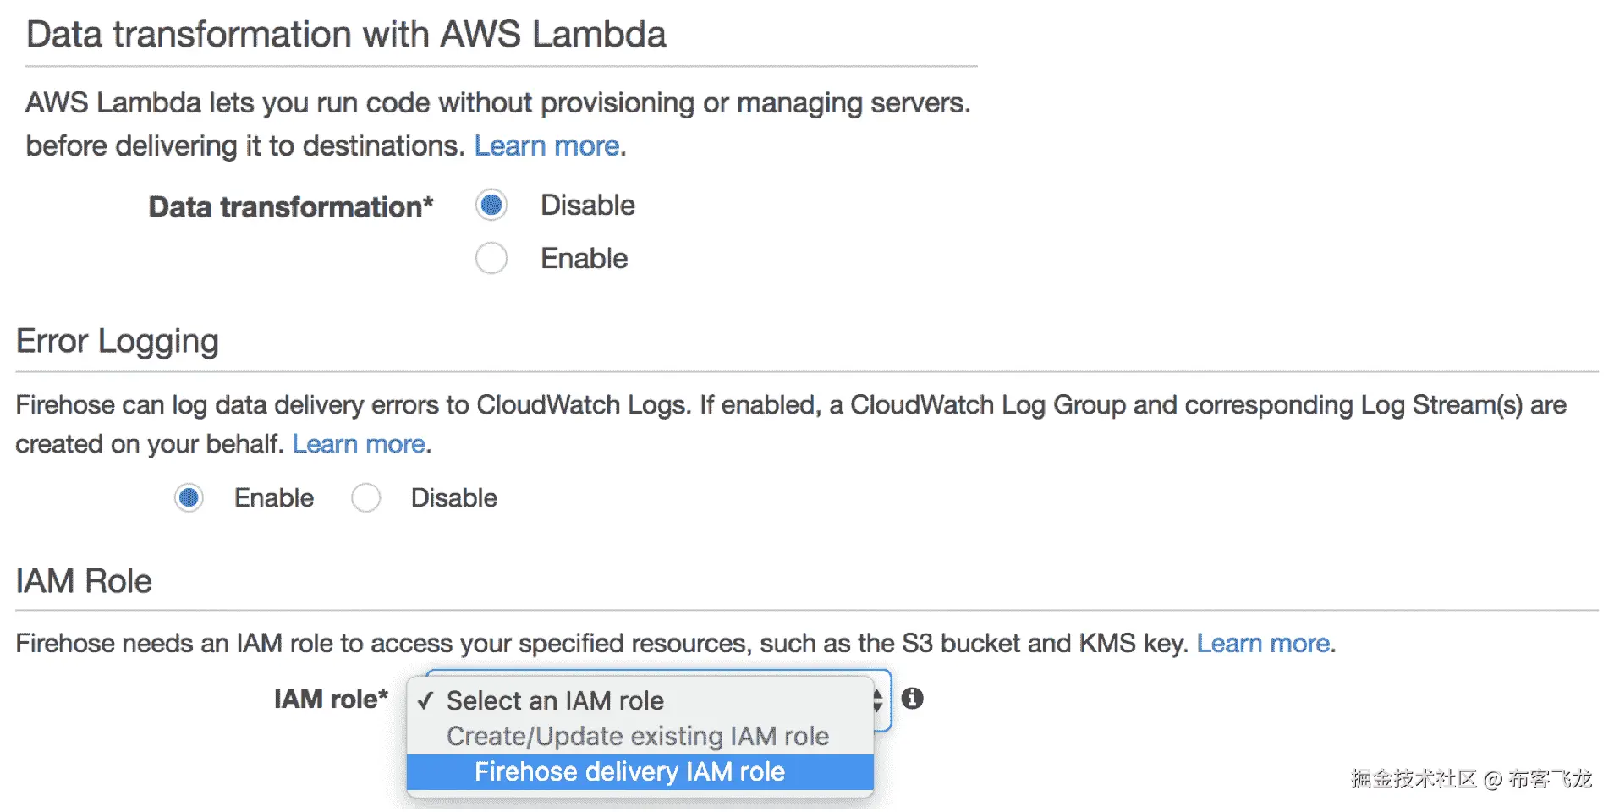The image size is (1614, 812).
Task: Click the info icon beside IAM role dropdown
Action: 912,699
